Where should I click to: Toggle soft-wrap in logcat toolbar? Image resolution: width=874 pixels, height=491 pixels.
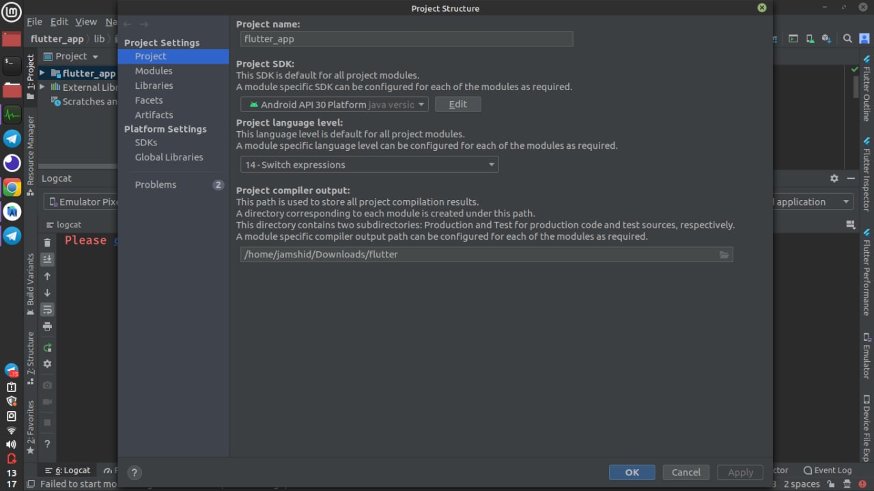(47, 310)
